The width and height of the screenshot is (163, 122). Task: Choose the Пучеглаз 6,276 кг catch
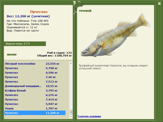pyautogui.click(x=35, y=95)
